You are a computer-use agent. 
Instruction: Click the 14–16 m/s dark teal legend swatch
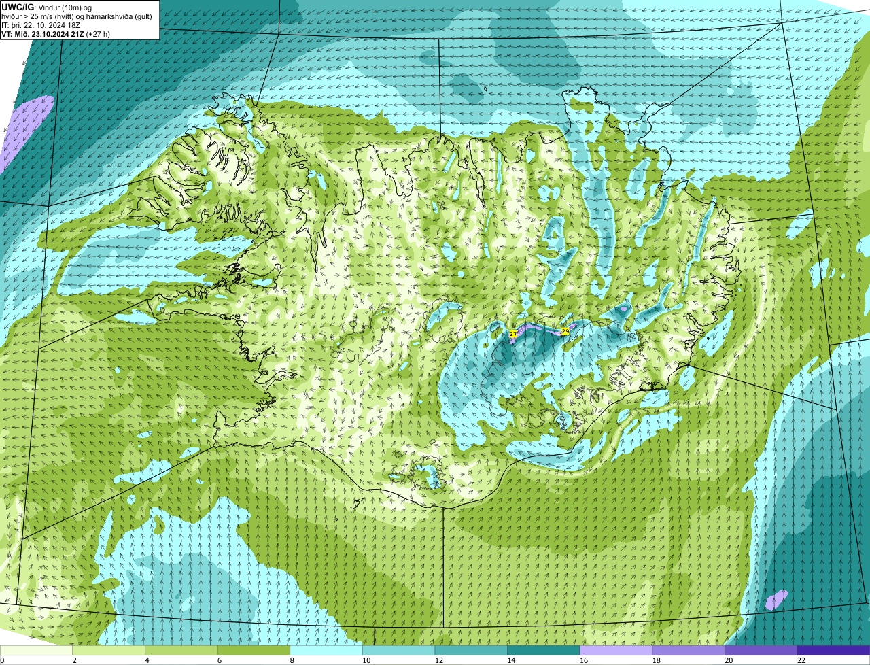pyautogui.click(x=544, y=650)
